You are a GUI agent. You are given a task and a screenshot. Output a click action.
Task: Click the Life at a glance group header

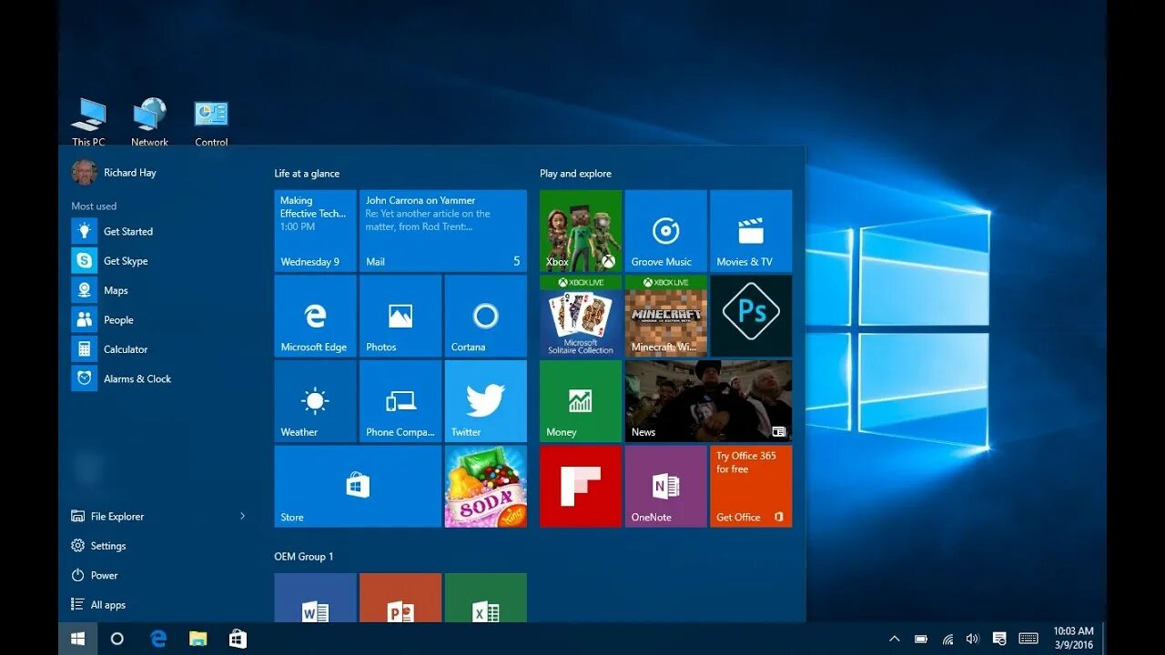click(307, 174)
